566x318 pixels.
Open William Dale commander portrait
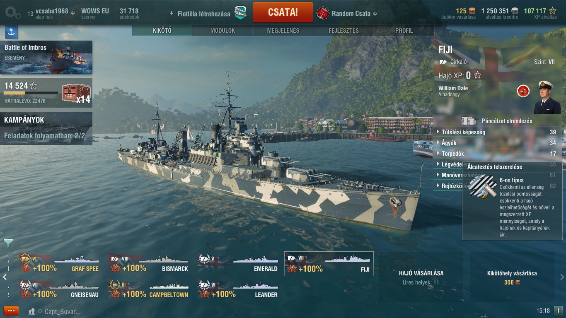click(547, 97)
